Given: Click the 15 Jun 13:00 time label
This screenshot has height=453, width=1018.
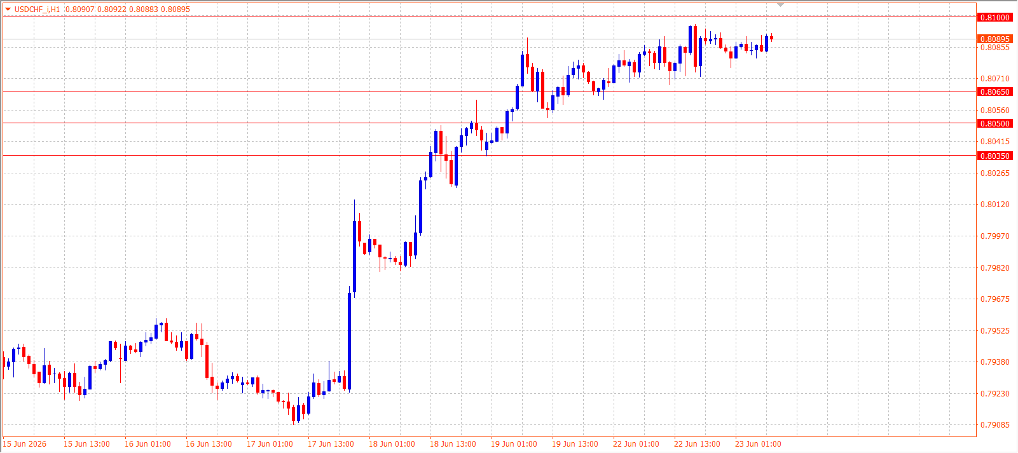Looking at the screenshot, I should click(86, 444).
